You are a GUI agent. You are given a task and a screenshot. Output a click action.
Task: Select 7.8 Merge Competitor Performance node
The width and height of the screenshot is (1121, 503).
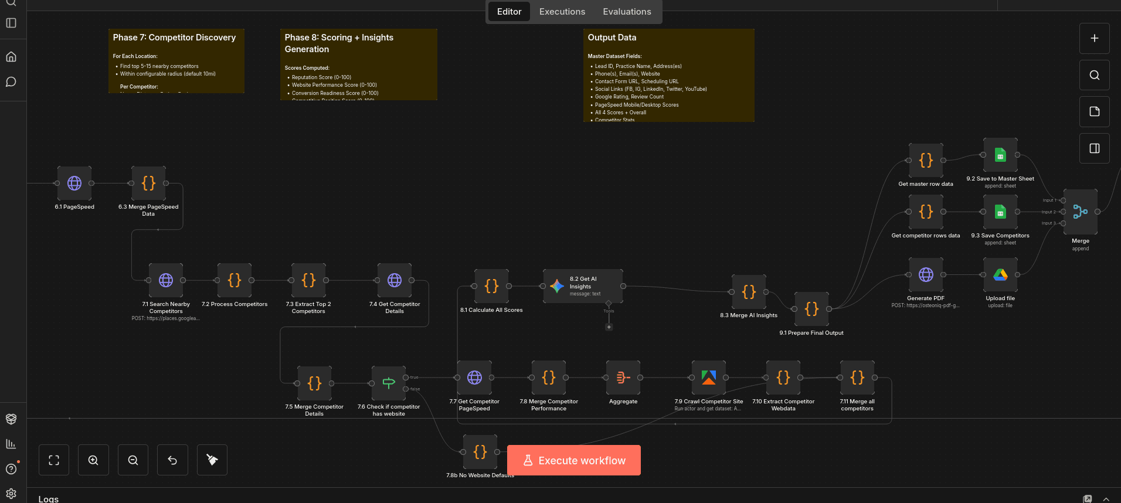[549, 378]
